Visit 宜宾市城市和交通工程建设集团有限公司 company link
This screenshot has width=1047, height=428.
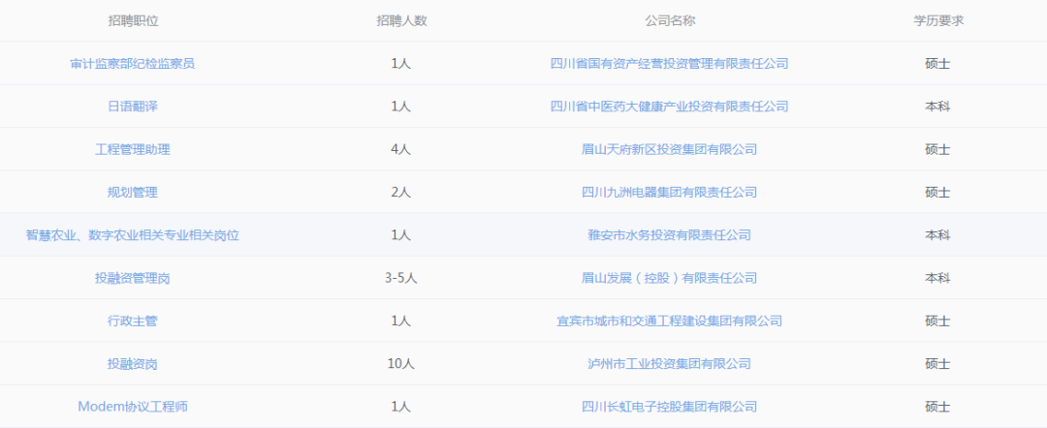[670, 321]
